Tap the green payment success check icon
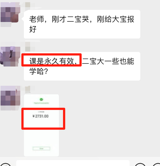The width and height of the screenshot is (160, 166). click(41, 99)
